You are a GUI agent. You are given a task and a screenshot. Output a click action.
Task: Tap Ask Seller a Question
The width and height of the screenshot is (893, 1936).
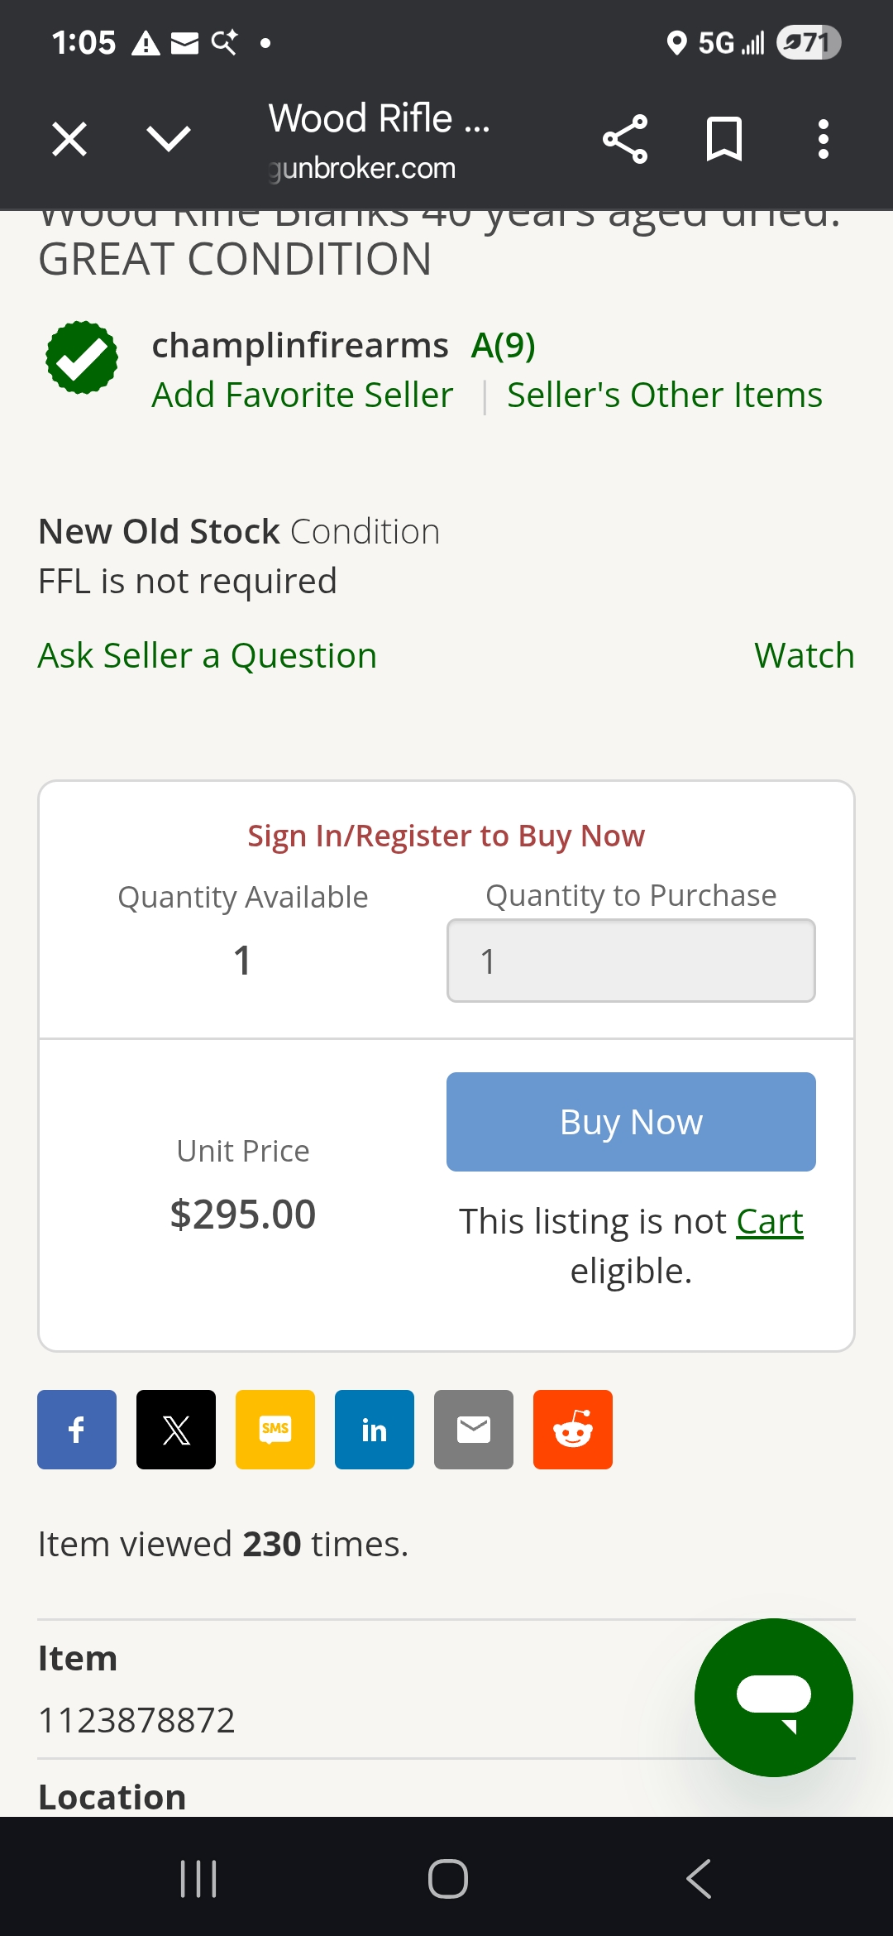click(x=208, y=656)
